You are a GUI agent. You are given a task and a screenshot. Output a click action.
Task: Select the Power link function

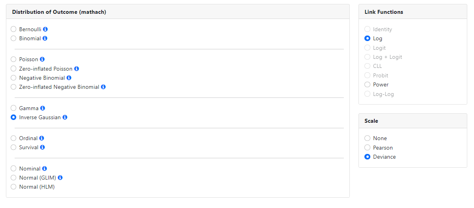pyautogui.click(x=368, y=84)
